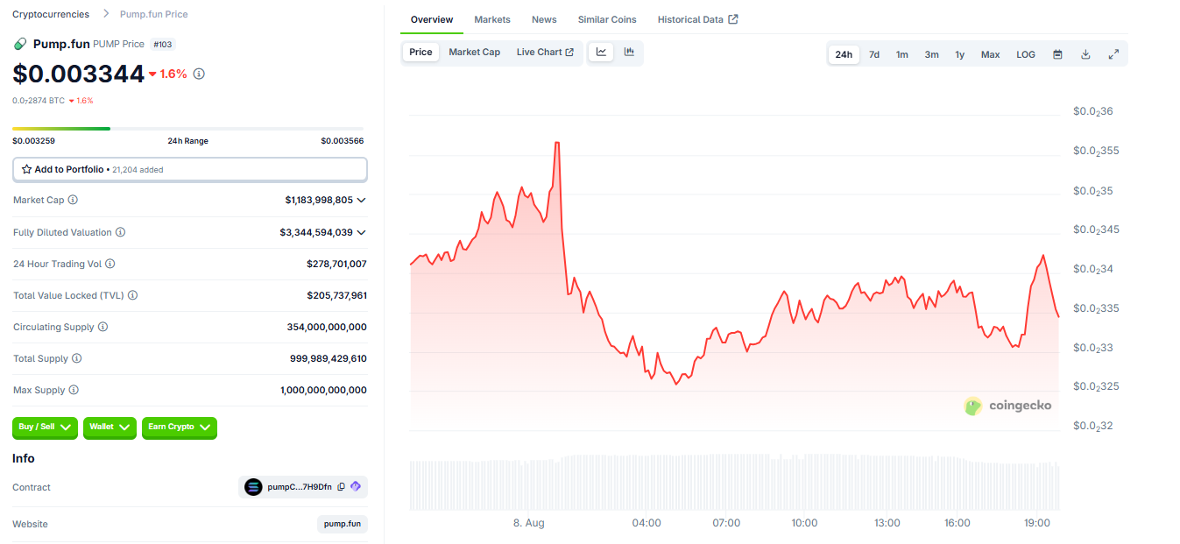Click the $0.003566 24h high value
The image size is (1180, 544).
tap(342, 141)
